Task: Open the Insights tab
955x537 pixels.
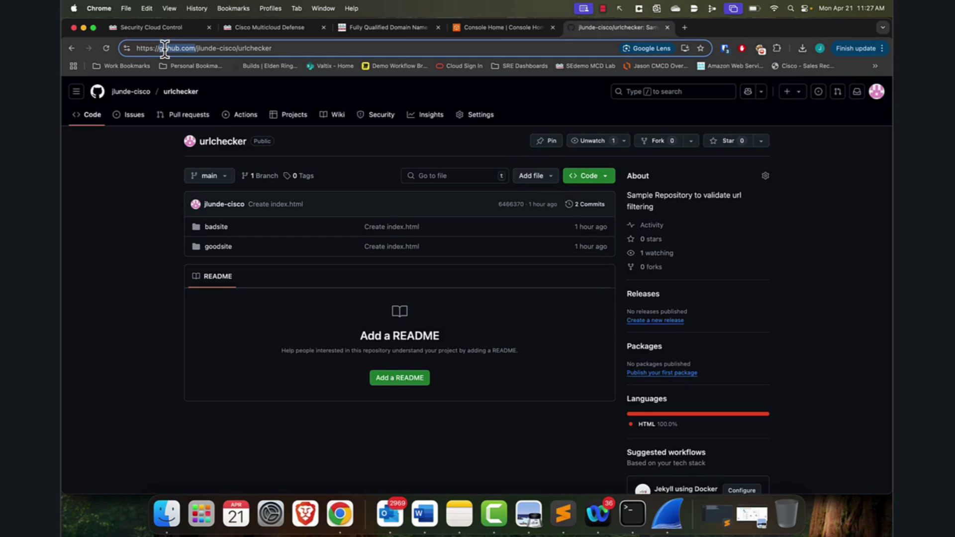Action: (x=425, y=114)
